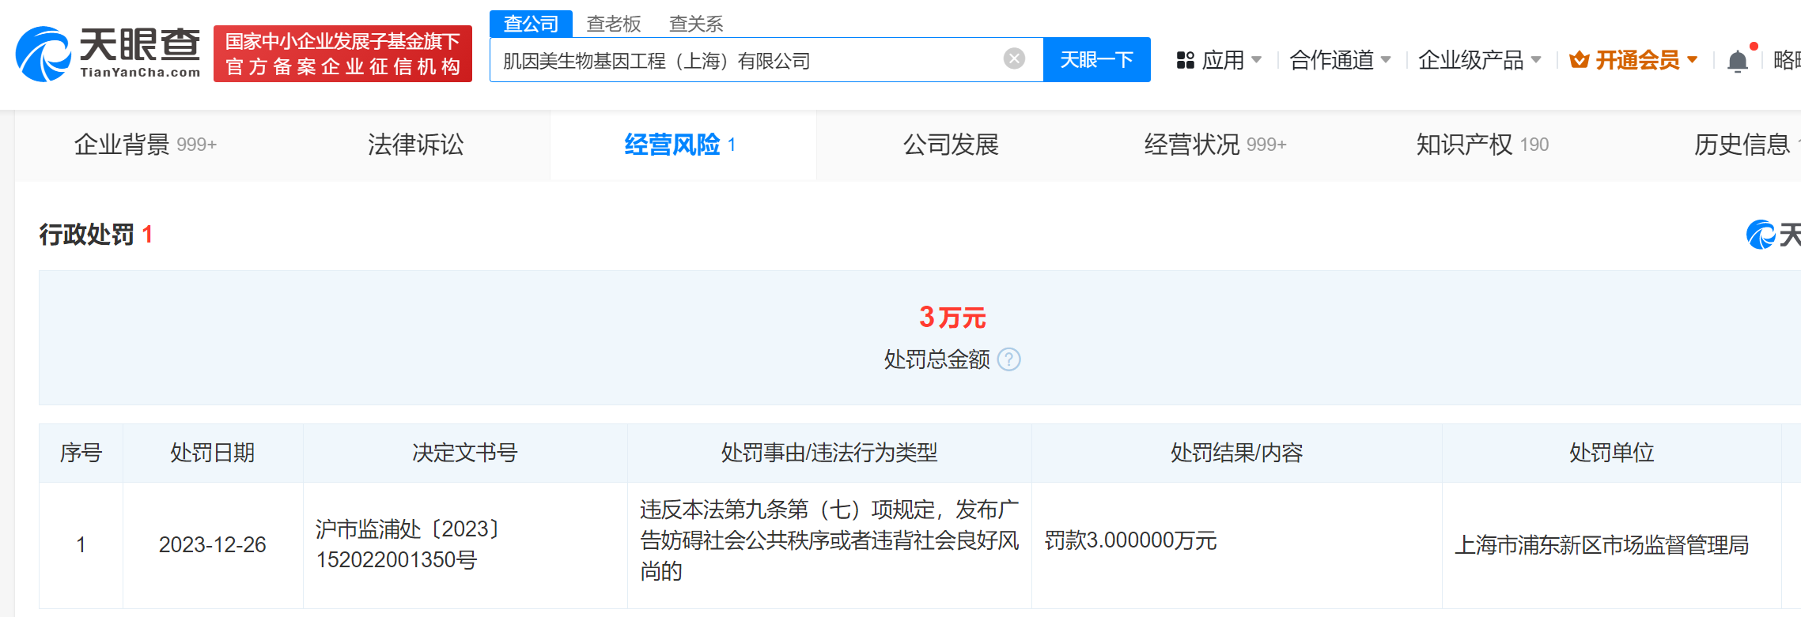Viewport: 1801px width, 617px height.
Task: Click the 3万元 total penalty amount
Action: click(952, 318)
